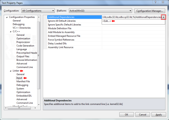Click the Apply button
This screenshot has width=169, height=120.
click(159, 115)
